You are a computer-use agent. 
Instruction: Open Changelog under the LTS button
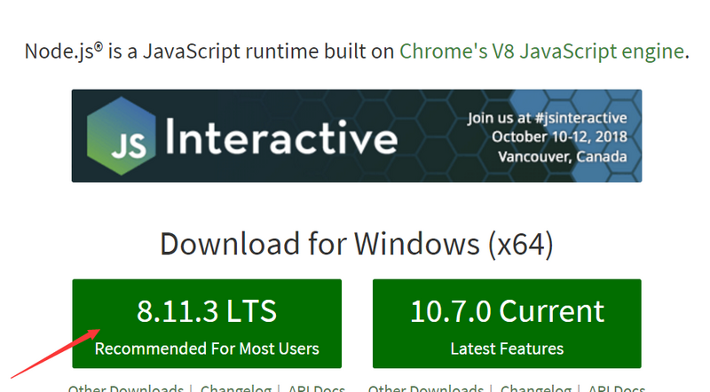pos(236,388)
